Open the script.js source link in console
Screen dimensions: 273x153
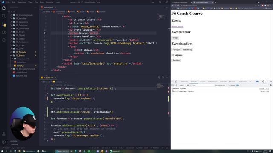point(264,89)
